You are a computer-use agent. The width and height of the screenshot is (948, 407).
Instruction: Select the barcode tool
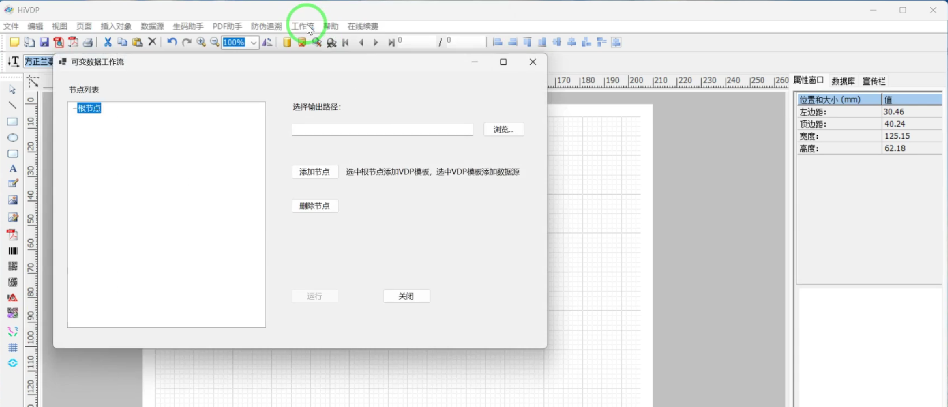point(12,251)
